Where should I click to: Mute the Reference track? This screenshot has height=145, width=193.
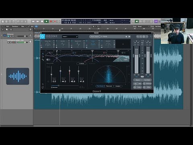[x=8, y=36]
